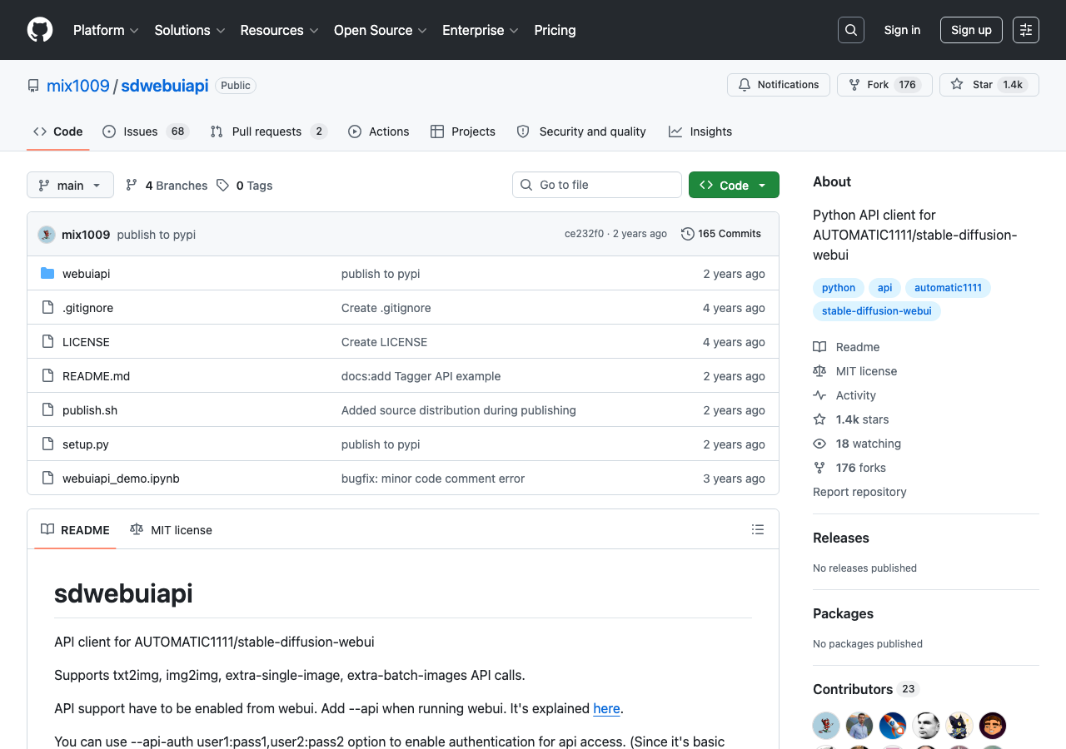Open the Contributors 23 heading link
This screenshot has height=749, width=1066.
(x=865, y=689)
